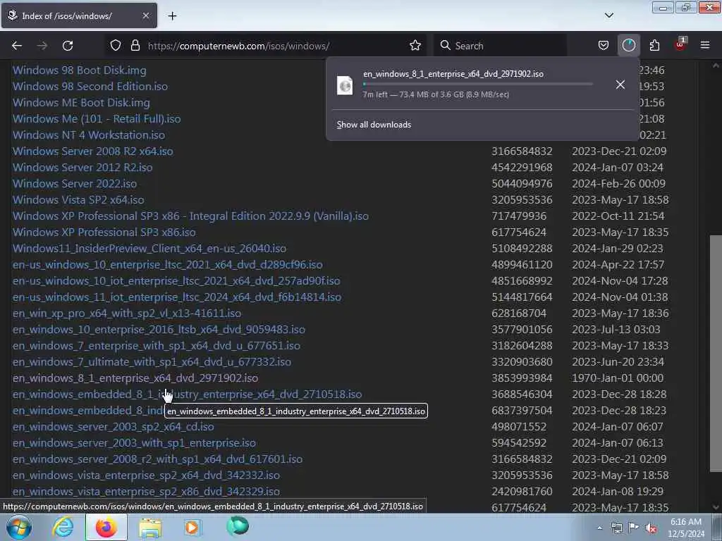The height and width of the screenshot is (541, 722).
Task: Open the Windows Start menu
Action: pos(19,527)
